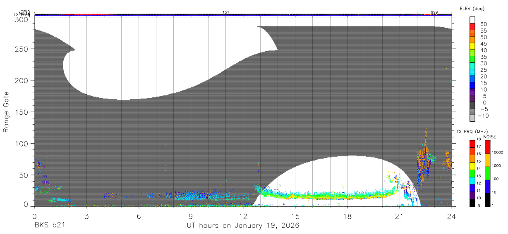
Task: Click the Range Gate tick label '300'
Action: (x=22, y=19)
